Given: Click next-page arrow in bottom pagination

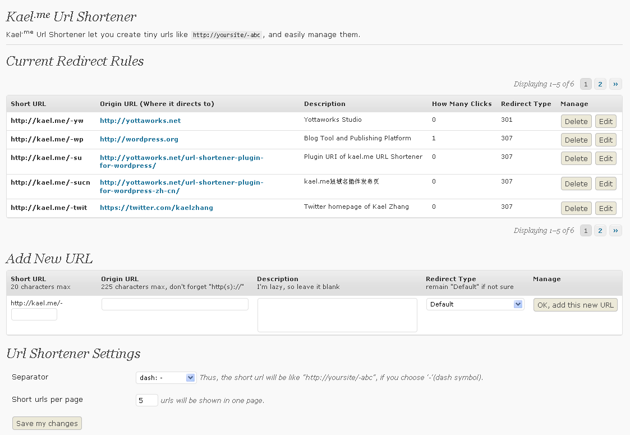Looking at the screenshot, I should click(x=615, y=230).
